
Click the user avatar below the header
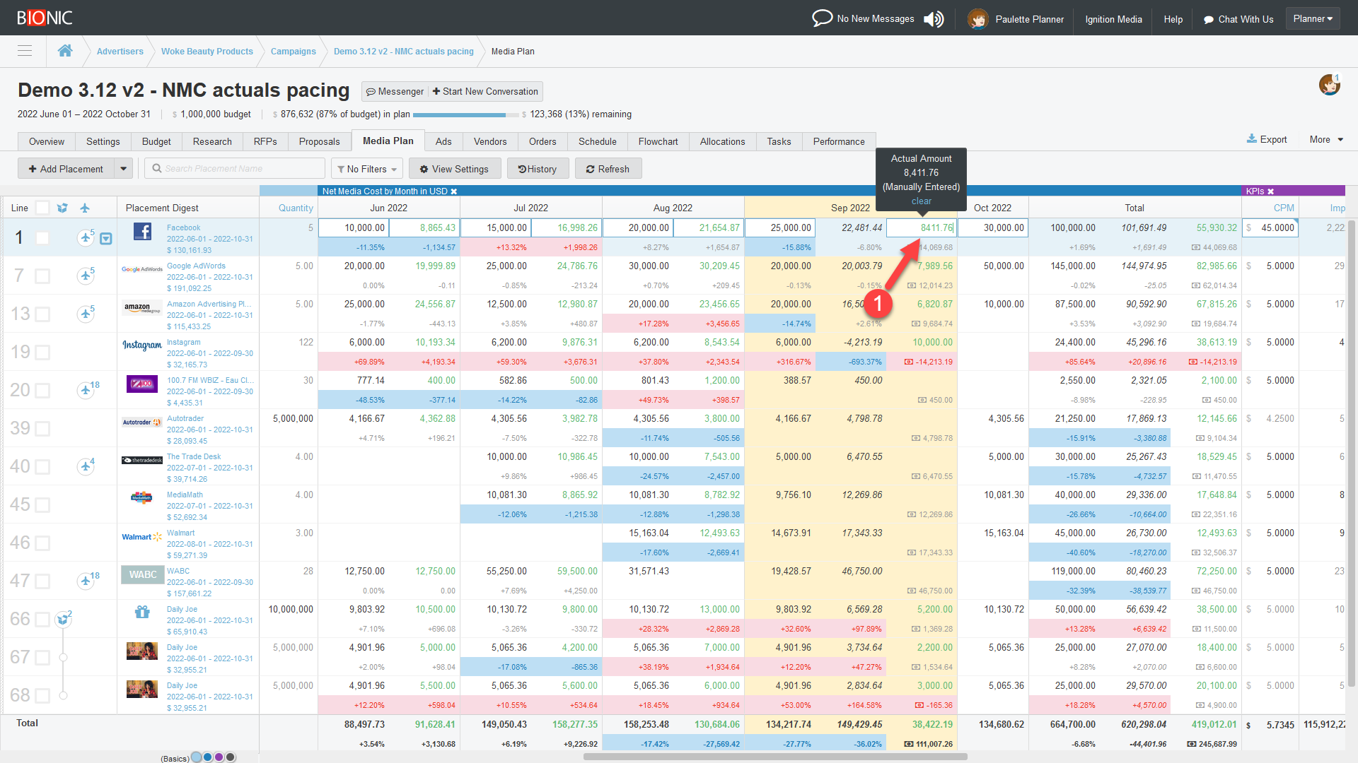(1330, 85)
